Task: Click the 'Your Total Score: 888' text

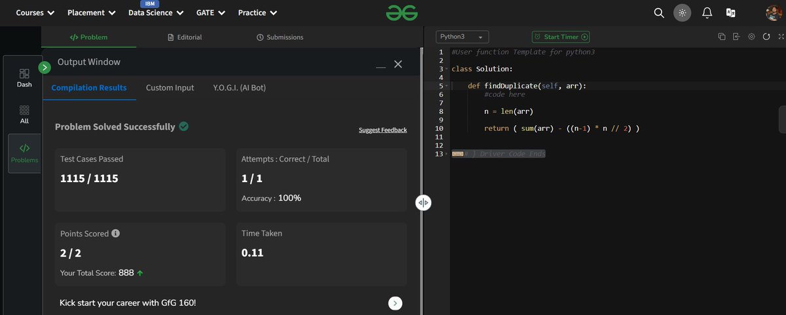Action: point(97,272)
